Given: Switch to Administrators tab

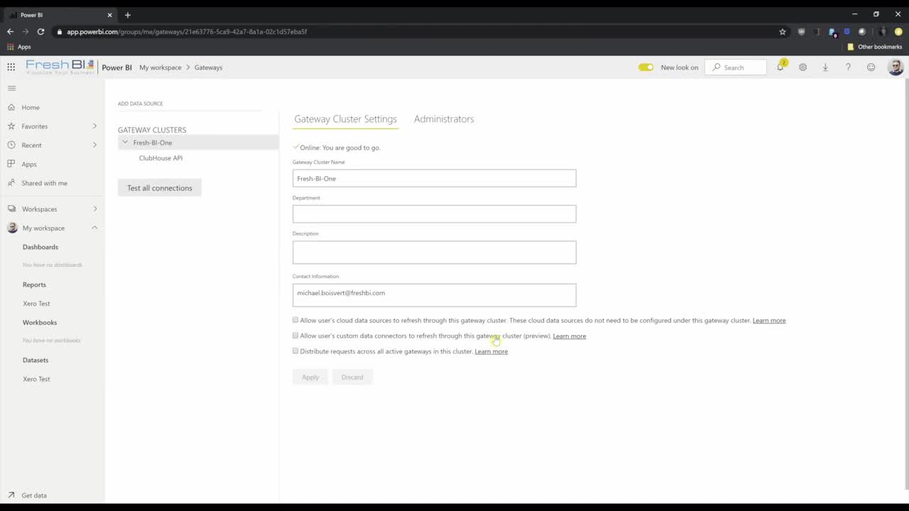Looking at the screenshot, I should click(444, 119).
